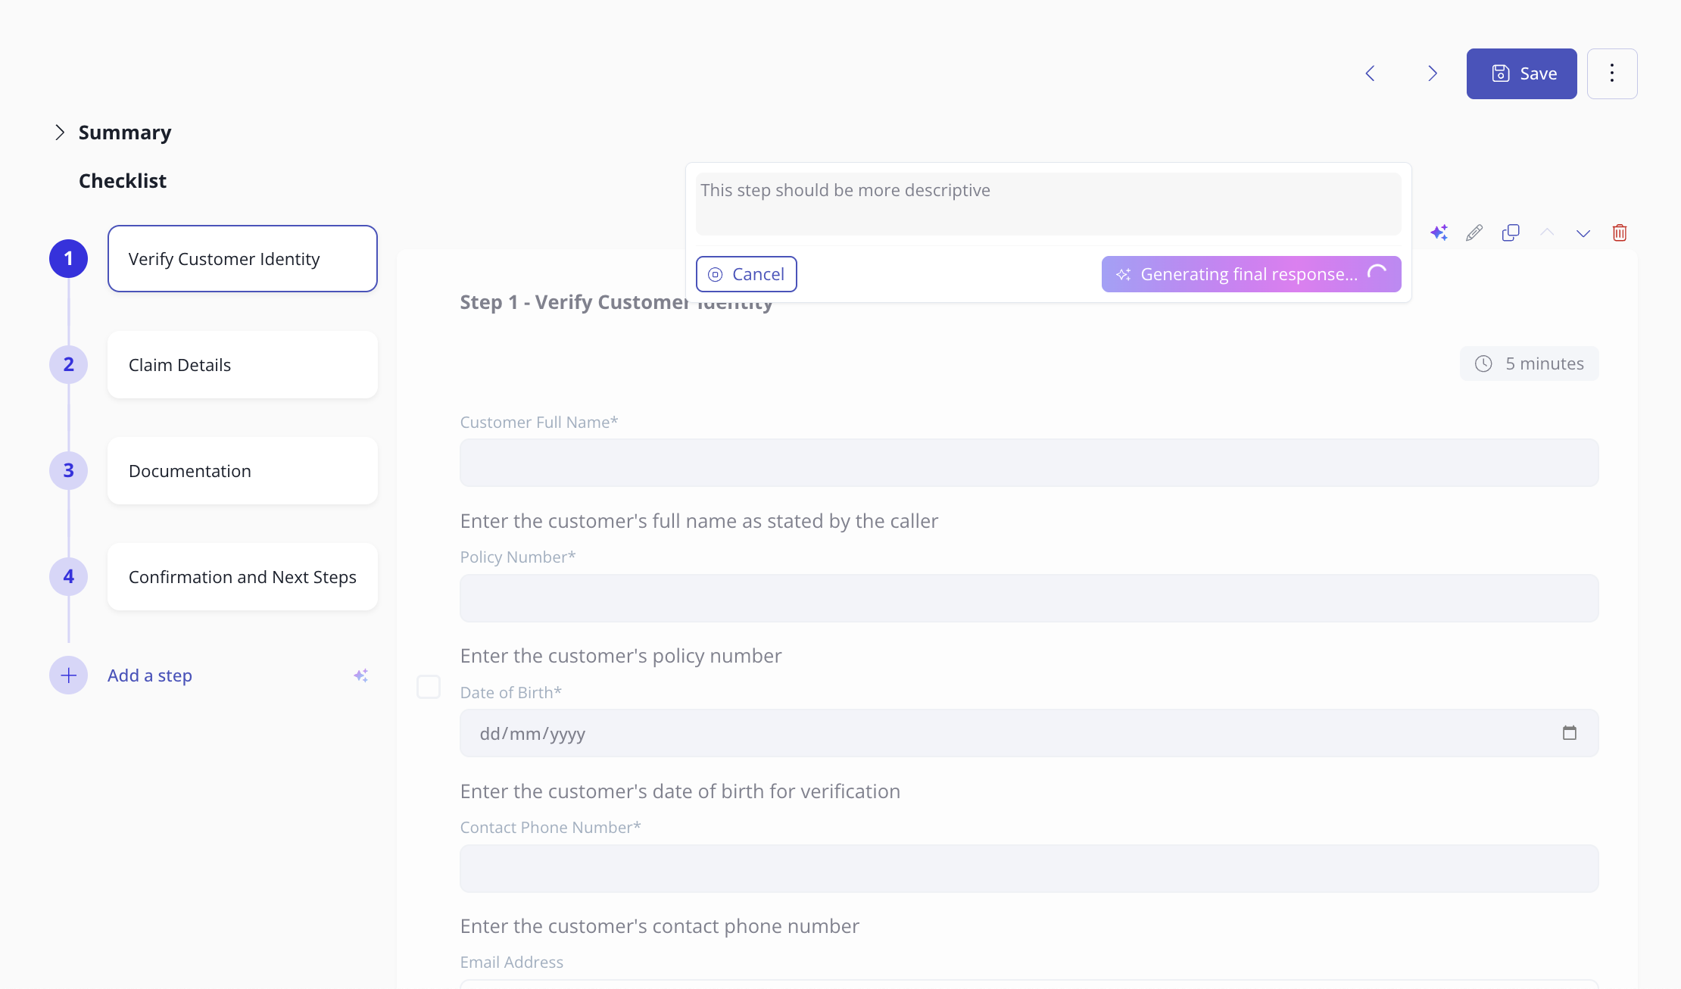Delete step with red trash icon

(1620, 232)
